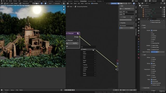Switch to the Shading workspace tab

64,1
